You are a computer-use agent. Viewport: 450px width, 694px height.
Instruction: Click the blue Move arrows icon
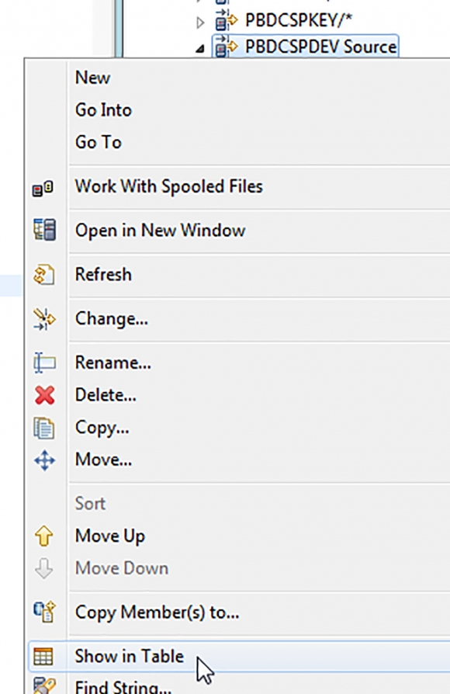(x=45, y=460)
